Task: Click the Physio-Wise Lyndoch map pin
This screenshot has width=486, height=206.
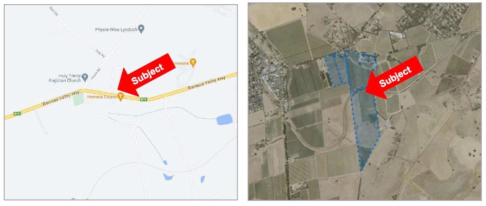Action: click(142, 29)
